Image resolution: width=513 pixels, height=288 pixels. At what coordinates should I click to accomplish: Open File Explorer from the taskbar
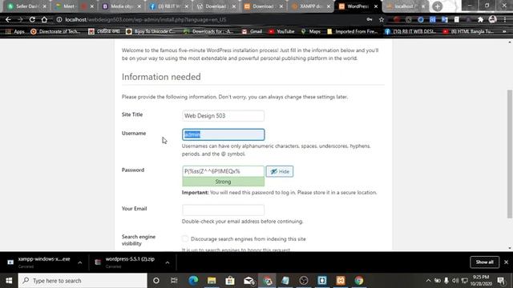pos(212,281)
